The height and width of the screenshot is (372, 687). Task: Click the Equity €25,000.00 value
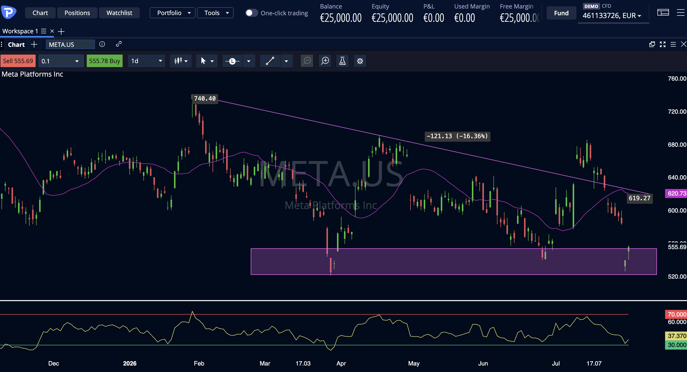click(392, 18)
